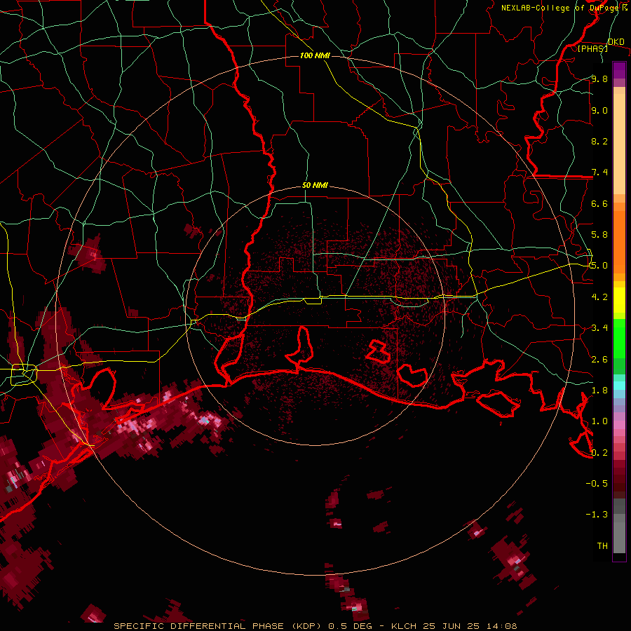The image size is (631, 631).
Task: Click the 6.6 color scale value
Action: pos(599,203)
